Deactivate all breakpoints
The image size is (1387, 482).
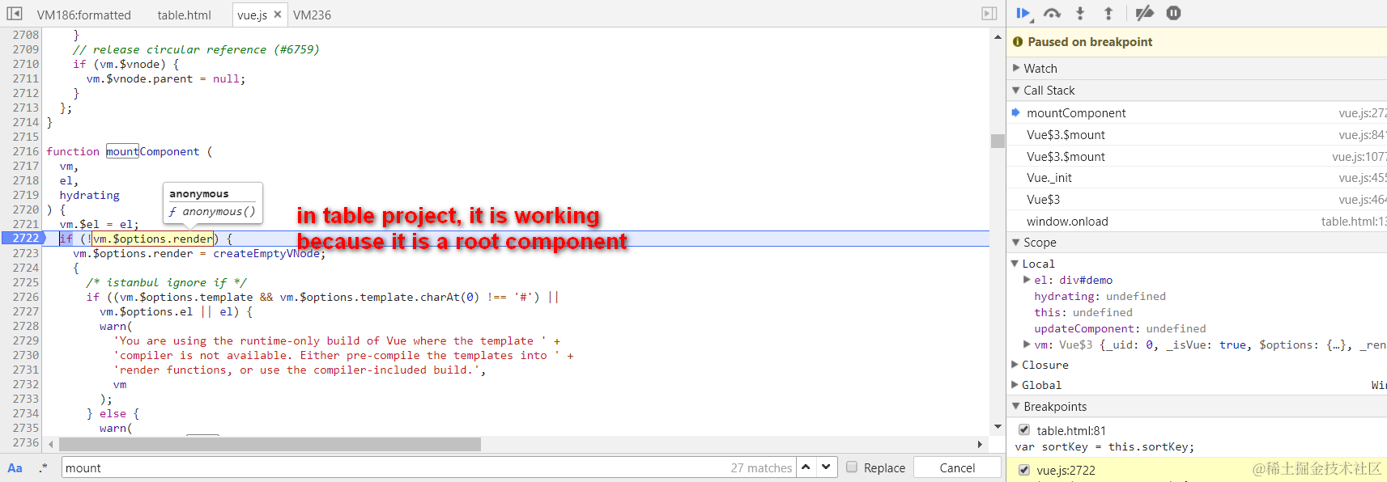click(1144, 13)
